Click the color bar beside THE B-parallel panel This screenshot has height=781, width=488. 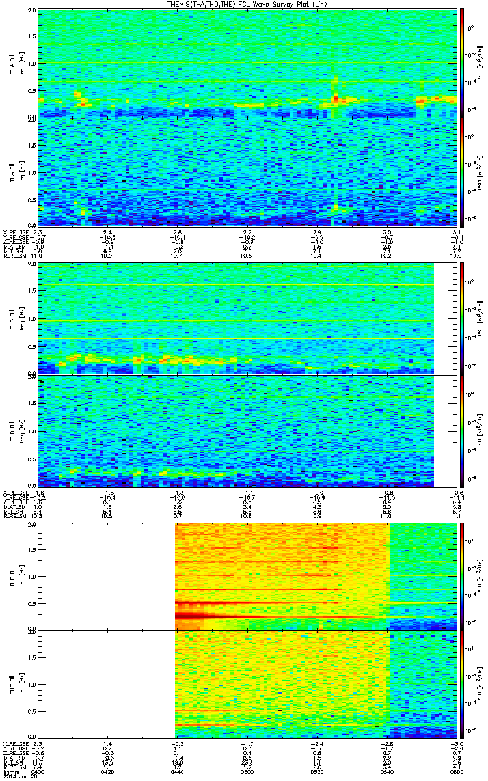coord(462,684)
